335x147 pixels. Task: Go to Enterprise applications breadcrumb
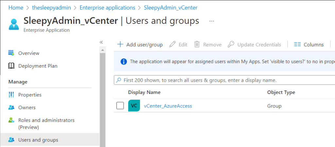click(107, 7)
